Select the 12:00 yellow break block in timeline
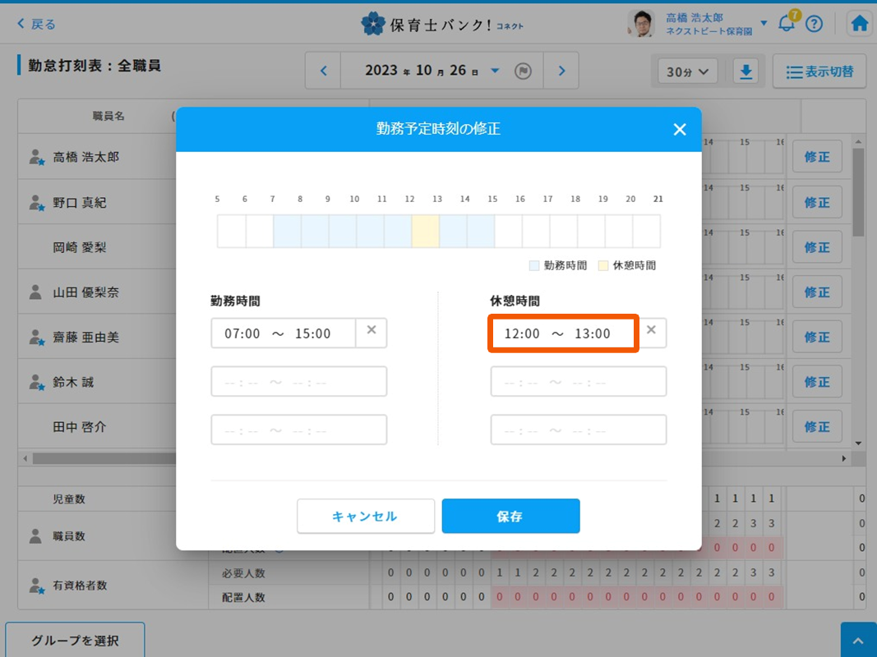877x657 pixels. [x=425, y=232]
